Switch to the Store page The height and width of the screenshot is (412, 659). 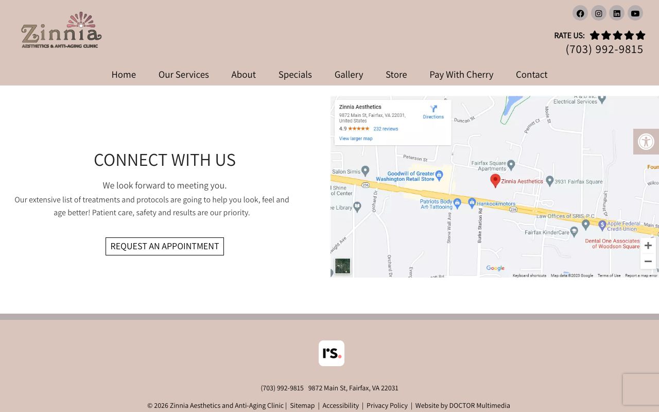[x=396, y=74]
